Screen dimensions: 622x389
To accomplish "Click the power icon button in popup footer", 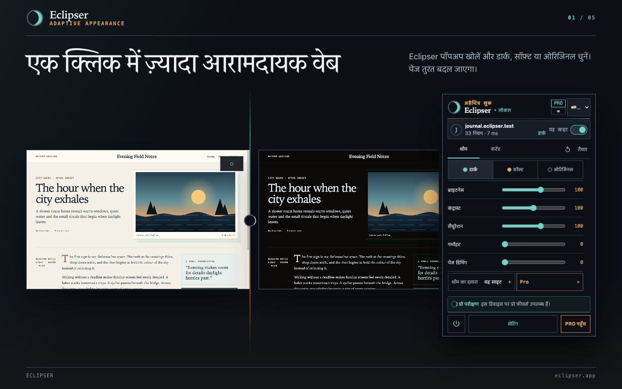I will (x=456, y=324).
